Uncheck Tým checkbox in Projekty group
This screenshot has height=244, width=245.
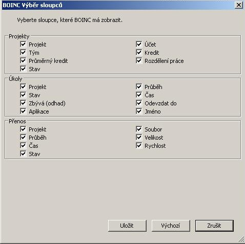click(x=23, y=52)
